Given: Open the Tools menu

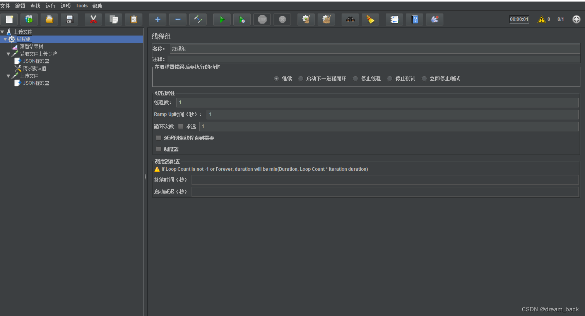Looking at the screenshot, I should [x=82, y=6].
